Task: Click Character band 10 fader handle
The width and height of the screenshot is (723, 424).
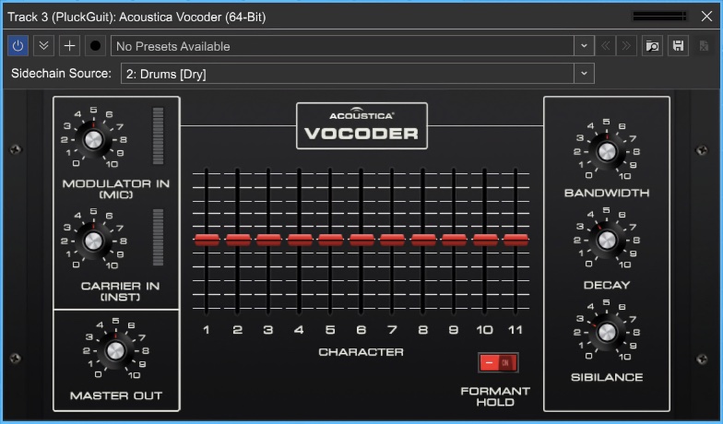Action: 485,240
